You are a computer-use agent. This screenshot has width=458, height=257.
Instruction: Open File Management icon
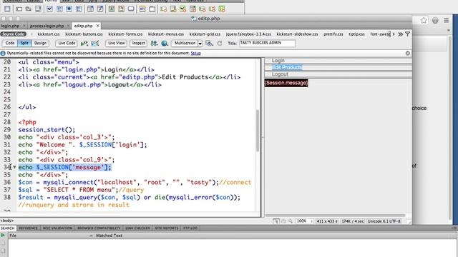pyautogui.click(x=154, y=44)
